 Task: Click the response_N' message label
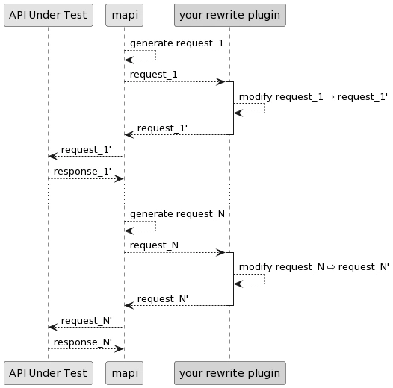83,342
